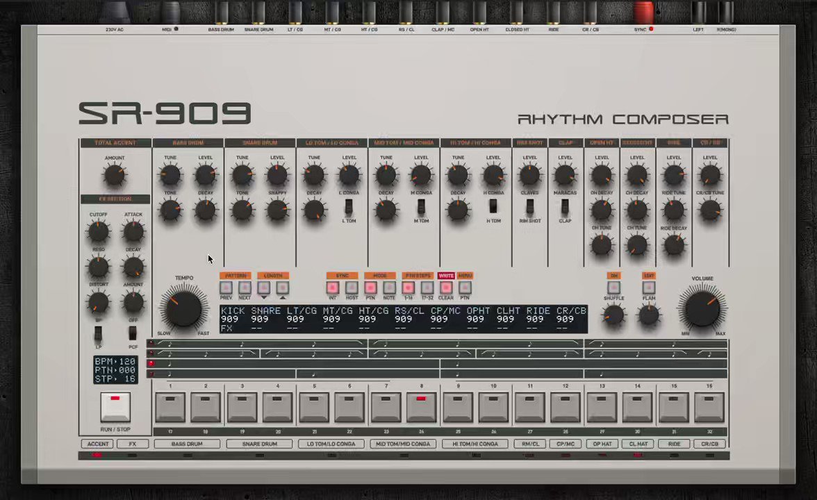Select NOTE mode button

coord(389,287)
